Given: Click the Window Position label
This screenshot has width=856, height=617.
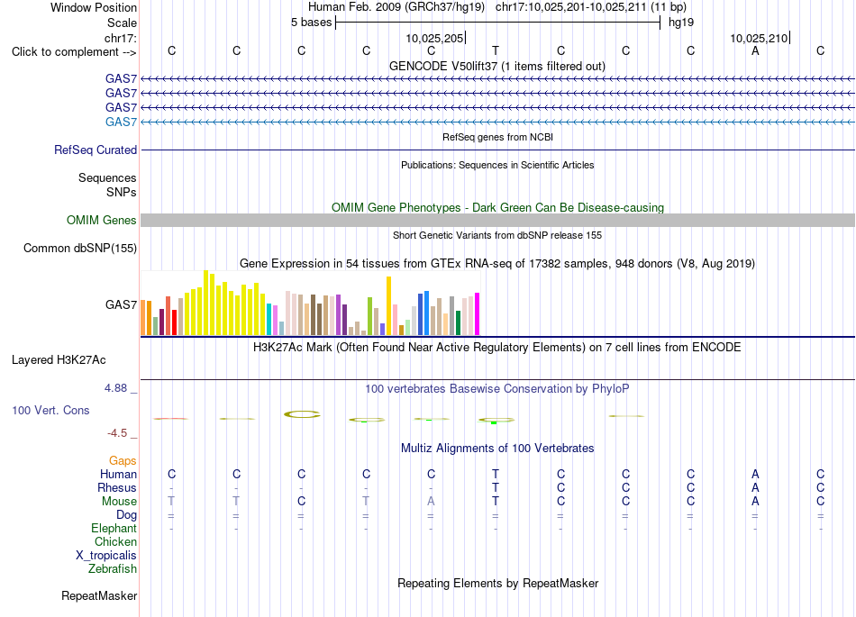Looking at the screenshot, I should tap(94, 7).
